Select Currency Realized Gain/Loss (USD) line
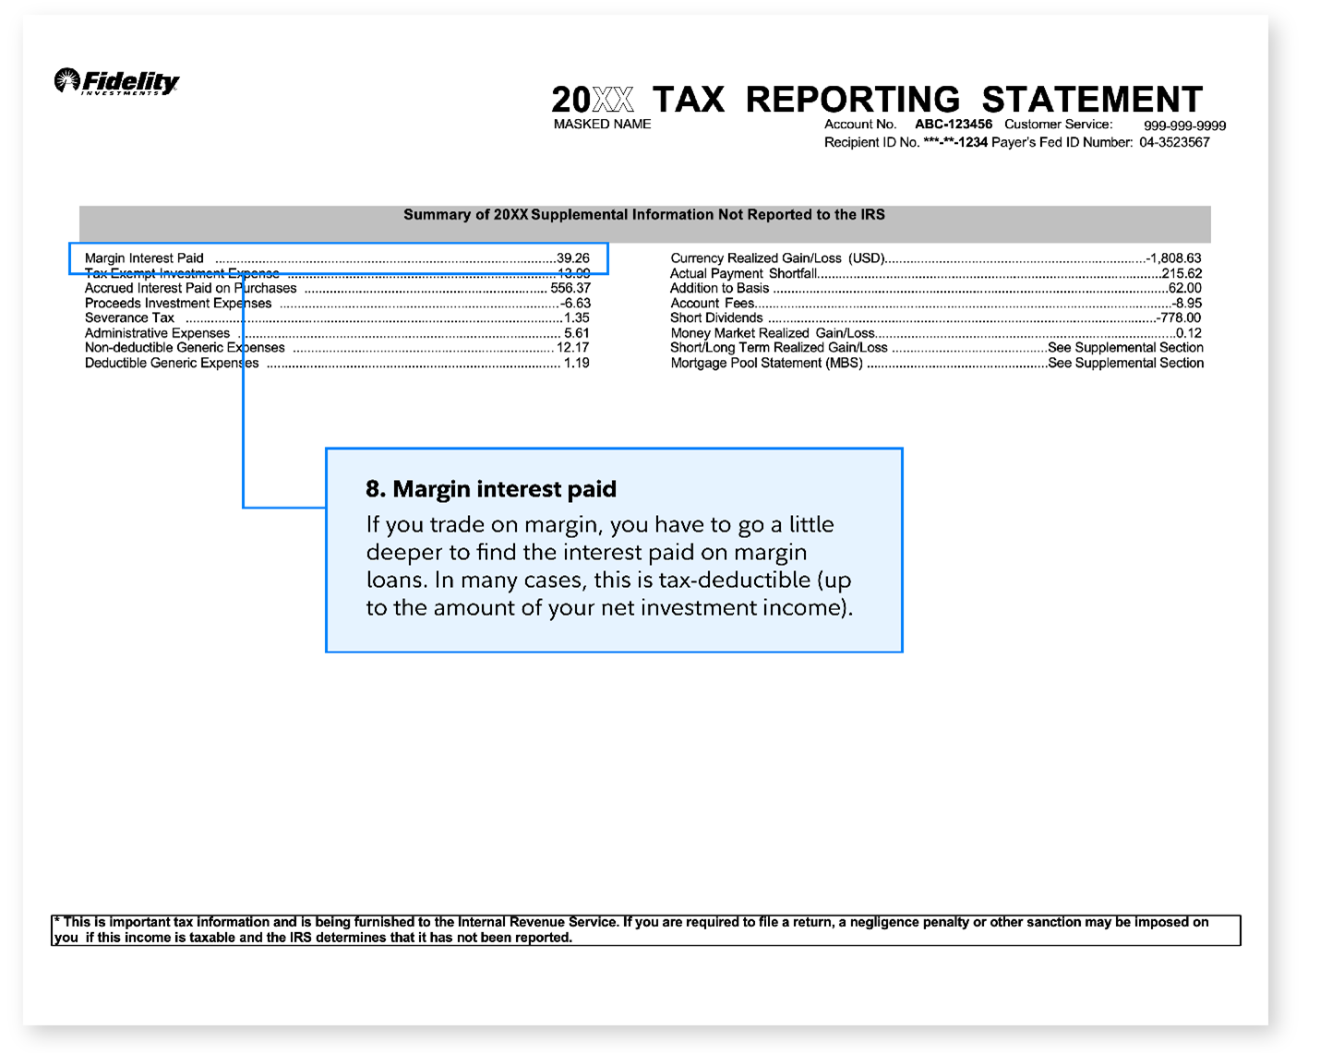1320x1053 pixels. (x=777, y=258)
